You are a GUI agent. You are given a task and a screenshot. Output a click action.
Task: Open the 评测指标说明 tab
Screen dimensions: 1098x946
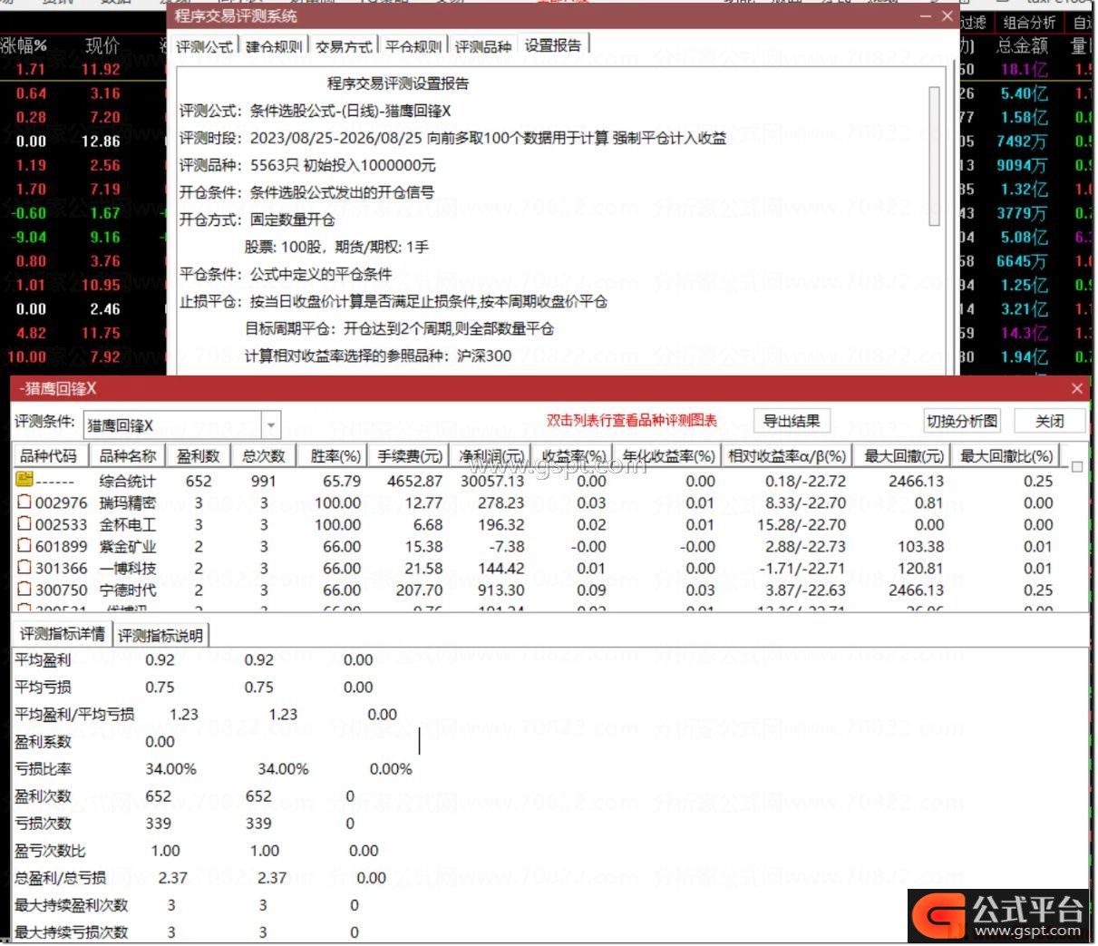pos(160,635)
